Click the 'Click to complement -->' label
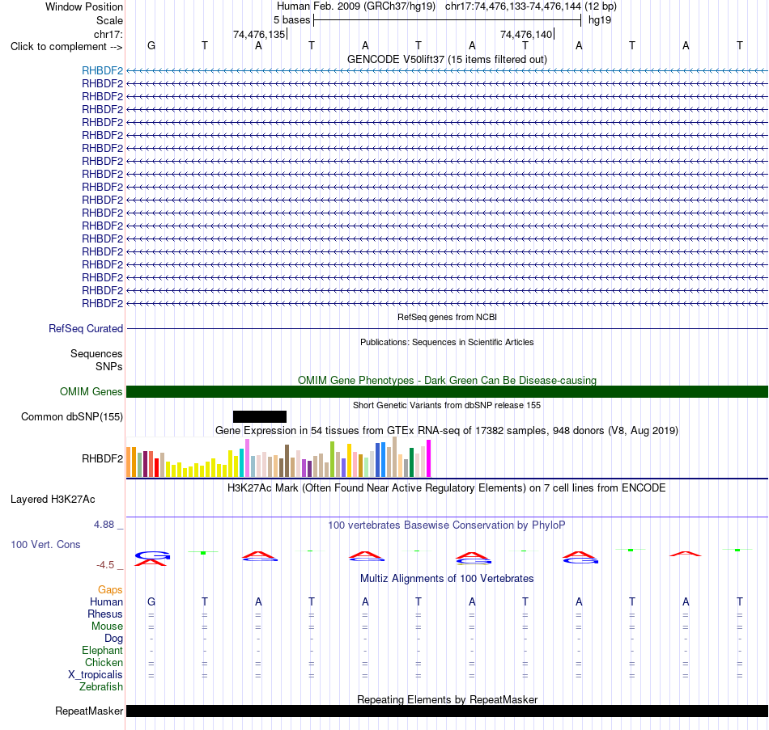The height and width of the screenshot is (730, 769). (66, 47)
